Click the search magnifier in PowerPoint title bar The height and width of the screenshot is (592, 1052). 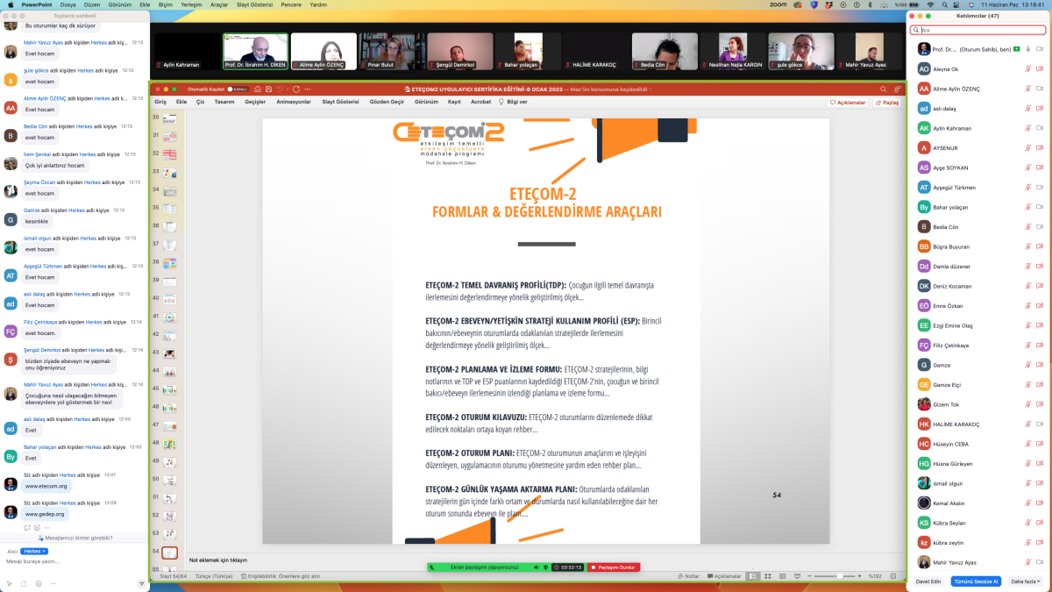click(x=883, y=89)
